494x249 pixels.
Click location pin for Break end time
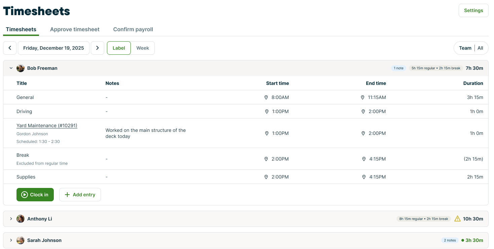click(364, 159)
